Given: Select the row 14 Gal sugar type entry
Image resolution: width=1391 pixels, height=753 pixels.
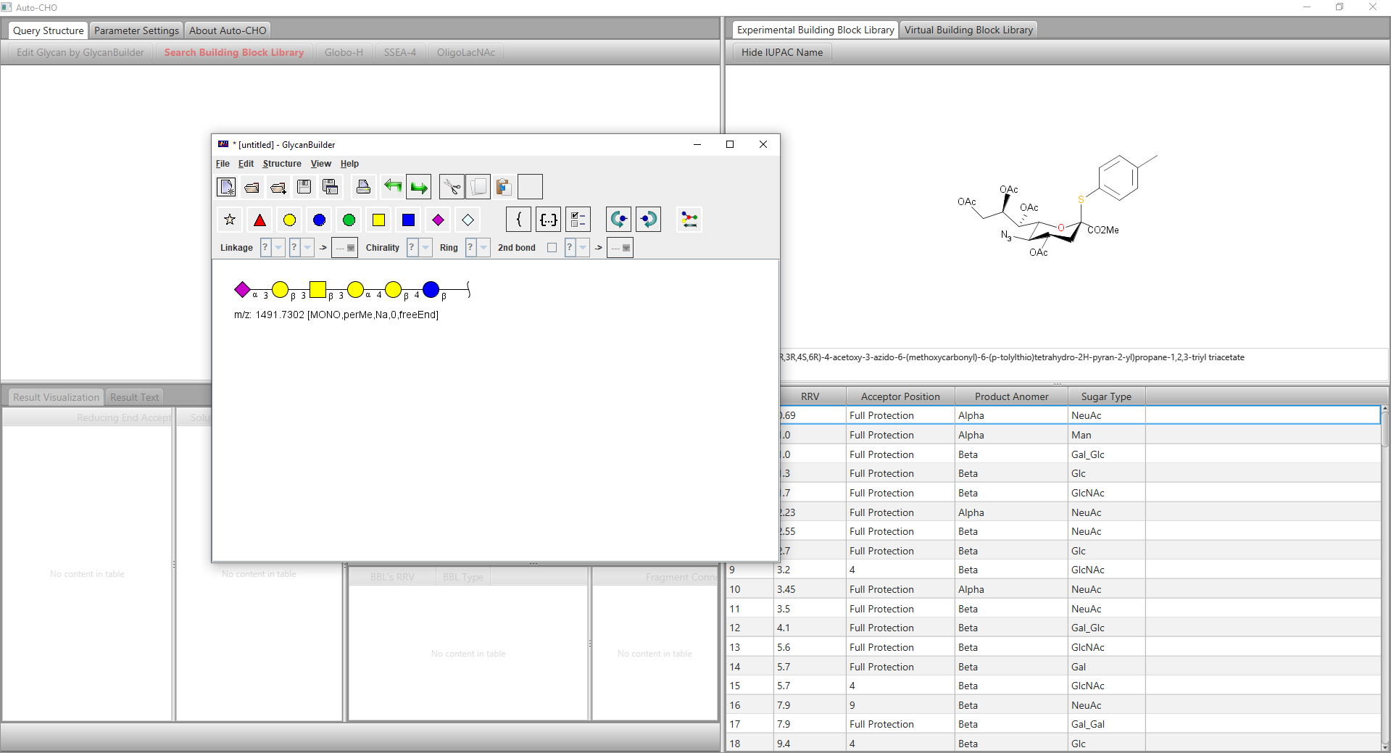Looking at the screenshot, I should point(1079,667).
